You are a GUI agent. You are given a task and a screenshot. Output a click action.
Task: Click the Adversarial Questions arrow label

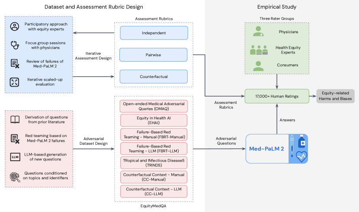(x=226, y=141)
